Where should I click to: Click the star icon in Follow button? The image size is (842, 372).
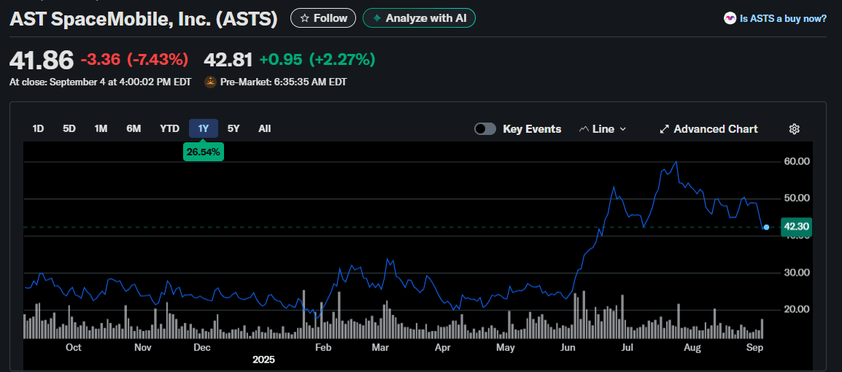(305, 18)
